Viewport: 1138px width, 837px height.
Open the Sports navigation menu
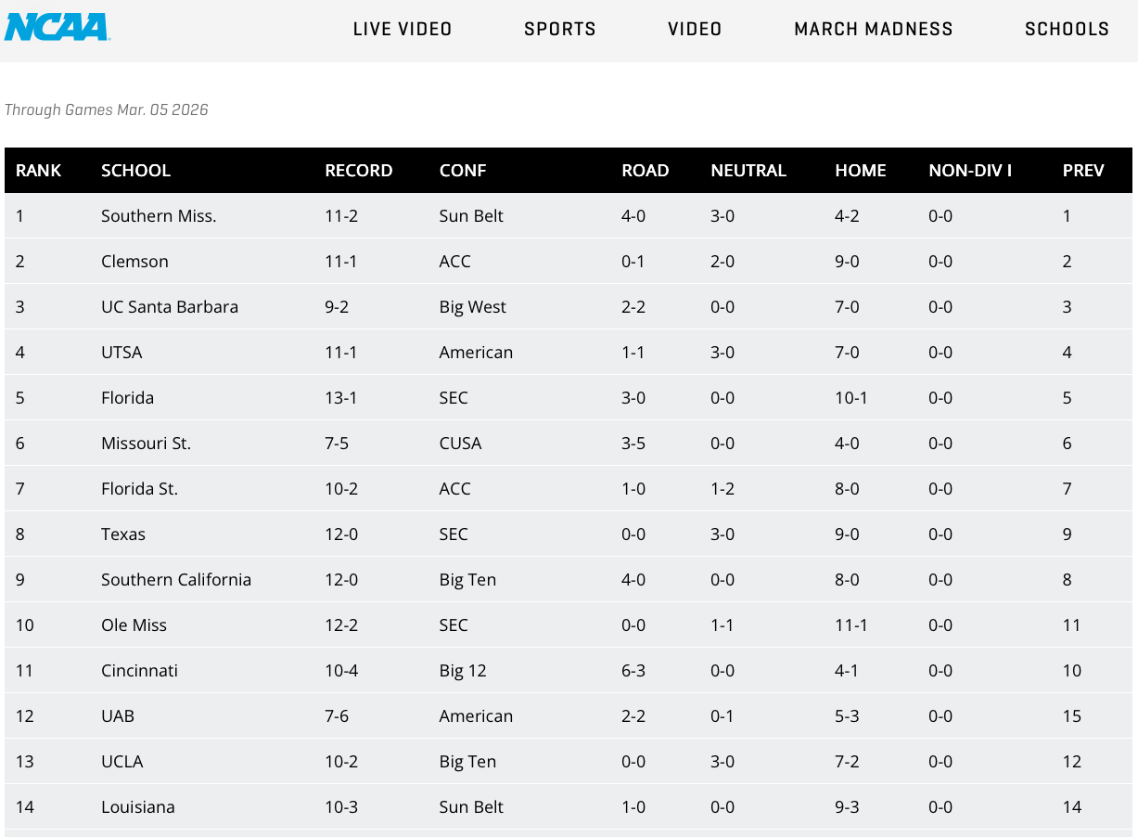560,29
